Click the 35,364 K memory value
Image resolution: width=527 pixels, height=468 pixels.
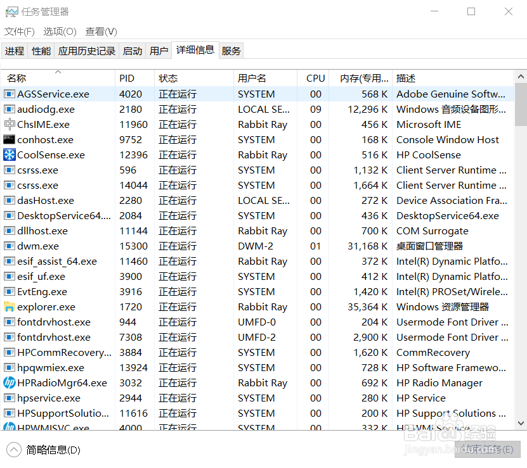click(x=368, y=307)
